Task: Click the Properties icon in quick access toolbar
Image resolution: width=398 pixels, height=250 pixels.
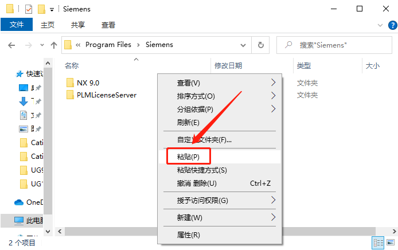Action: pos(29,9)
